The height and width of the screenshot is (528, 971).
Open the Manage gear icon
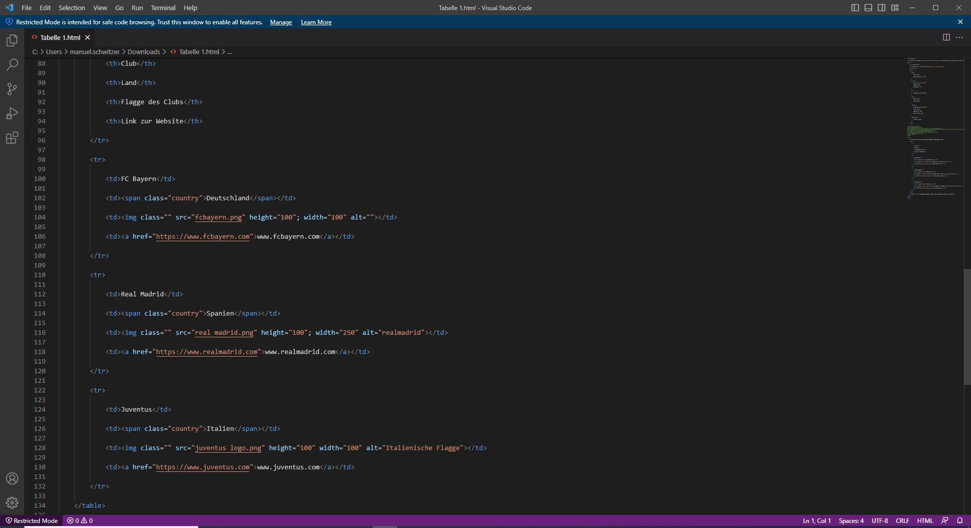(x=12, y=503)
